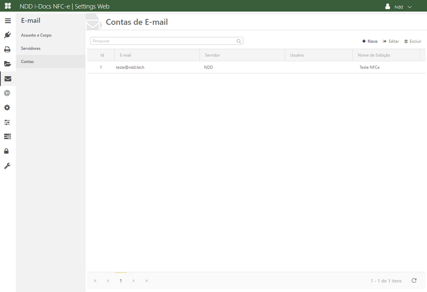
Task: Open the plug connections section icon
Action: pyautogui.click(x=7, y=35)
